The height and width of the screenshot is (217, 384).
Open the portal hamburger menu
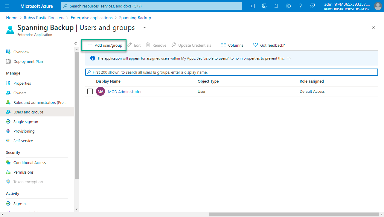point(7,6)
